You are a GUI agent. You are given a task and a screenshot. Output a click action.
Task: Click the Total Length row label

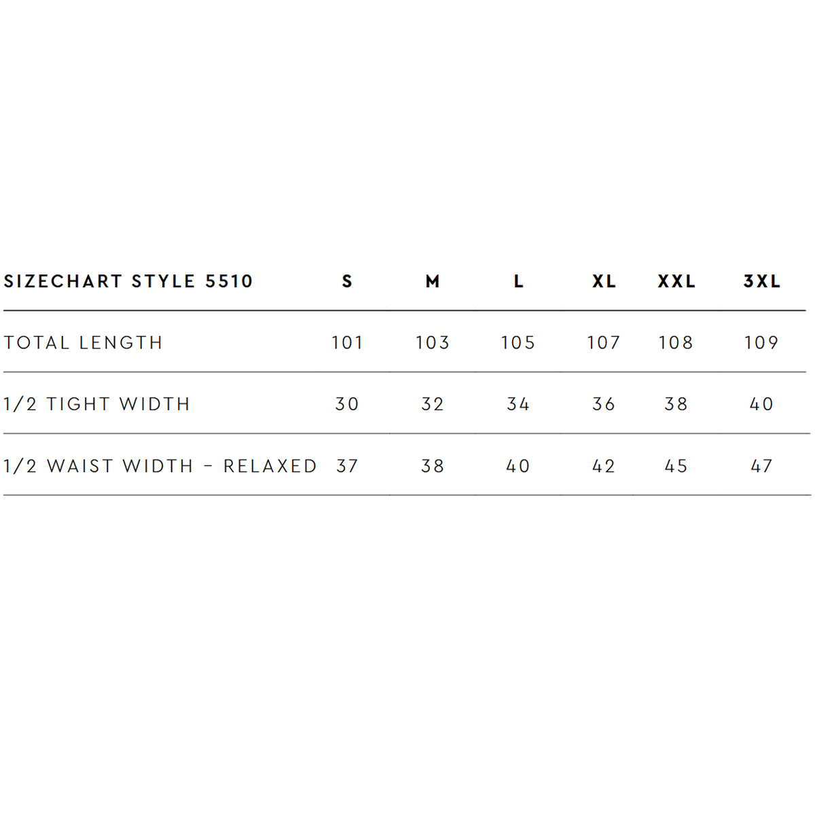[x=84, y=343]
